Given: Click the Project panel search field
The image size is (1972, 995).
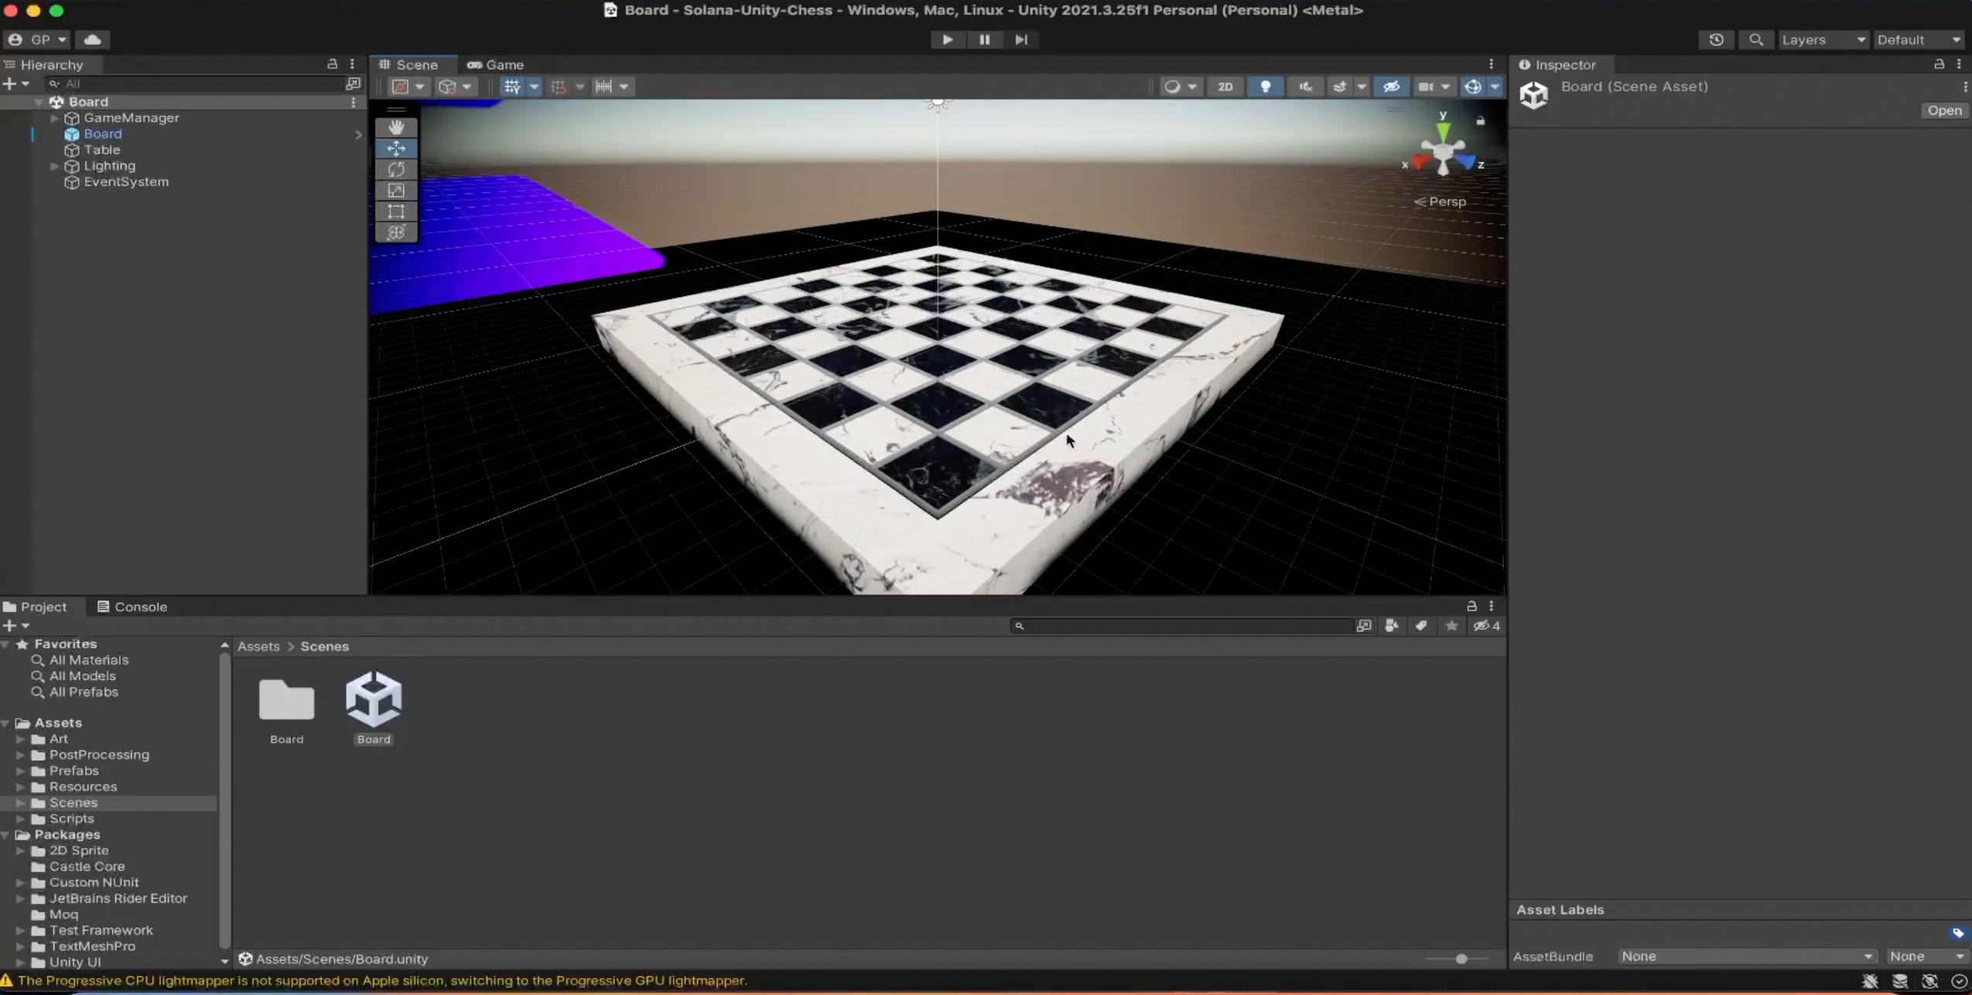Looking at the screenshot, I should click(x=1184, y=626).
